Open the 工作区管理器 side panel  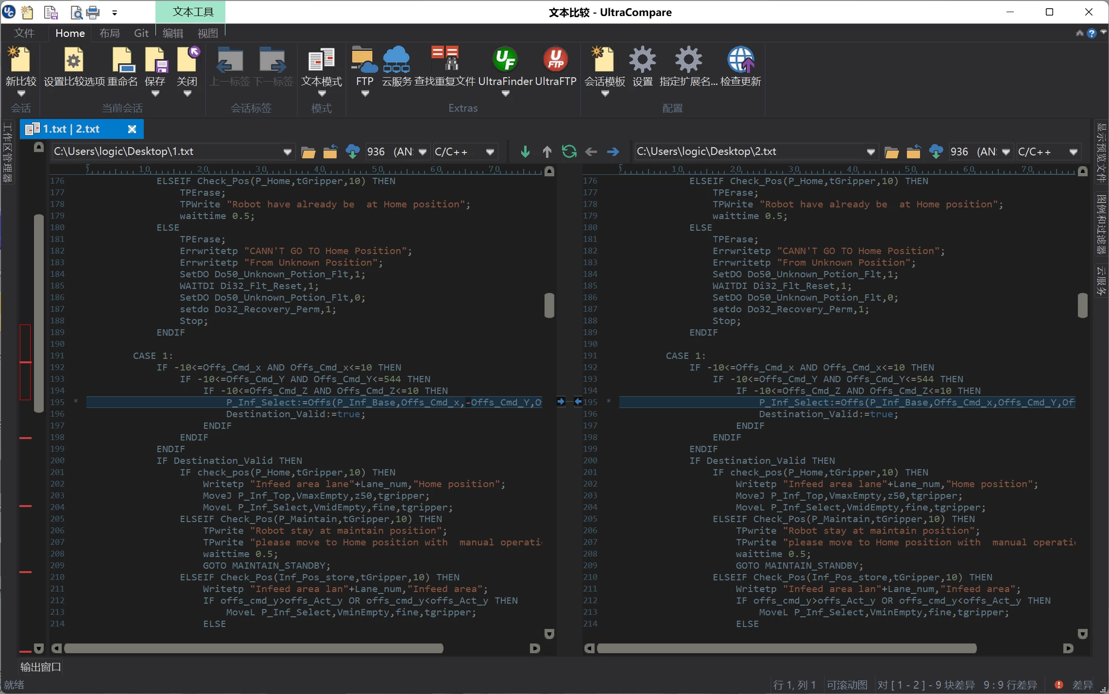(7, 152)
